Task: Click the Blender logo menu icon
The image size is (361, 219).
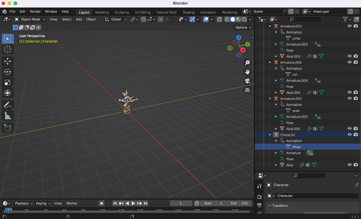Action: 4,11
